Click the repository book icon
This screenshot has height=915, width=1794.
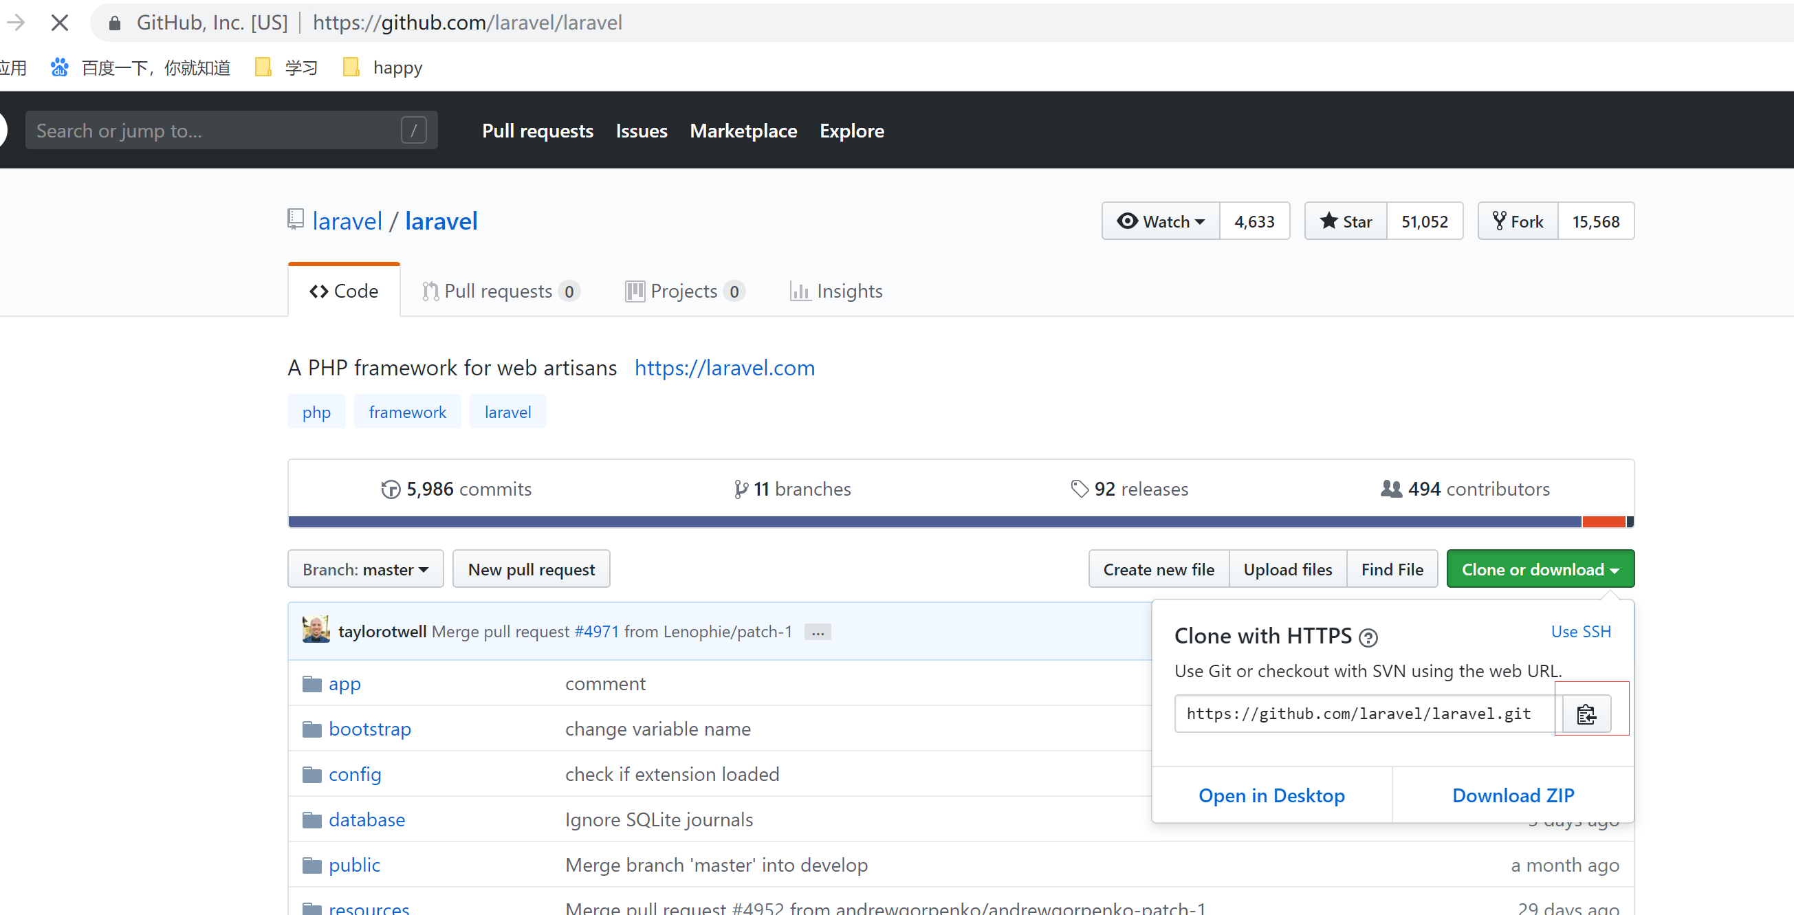click(x=295, y=219)
